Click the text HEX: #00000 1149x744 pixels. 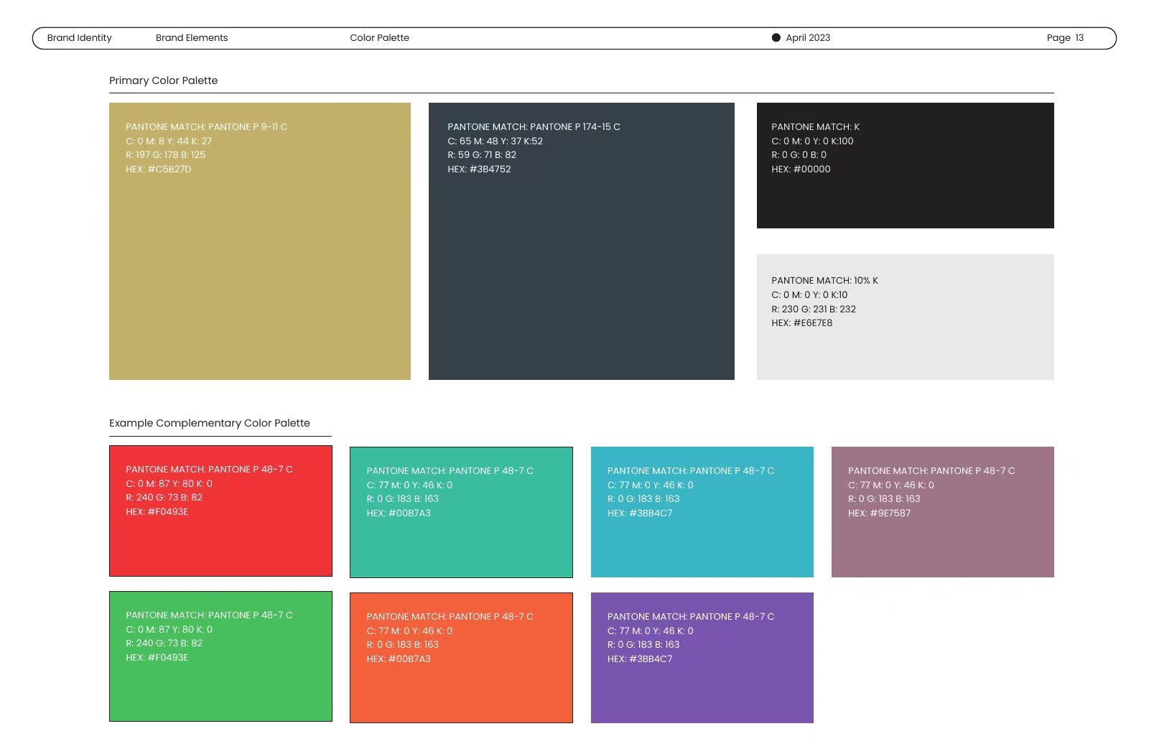pos(801,169)
